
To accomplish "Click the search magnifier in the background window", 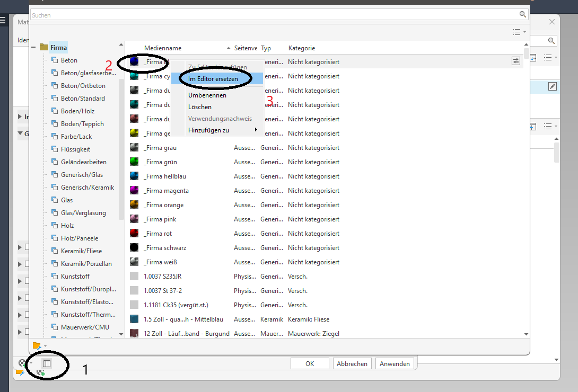I will click(551, 41).
